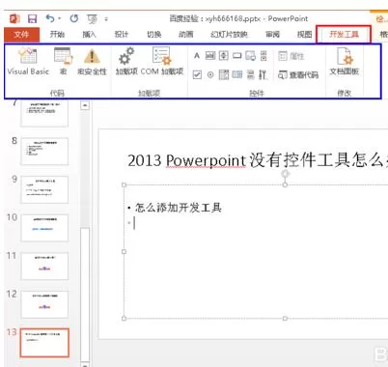
Task: Click the bullet text 怎么添加开发工具
Action: point(179,208)
